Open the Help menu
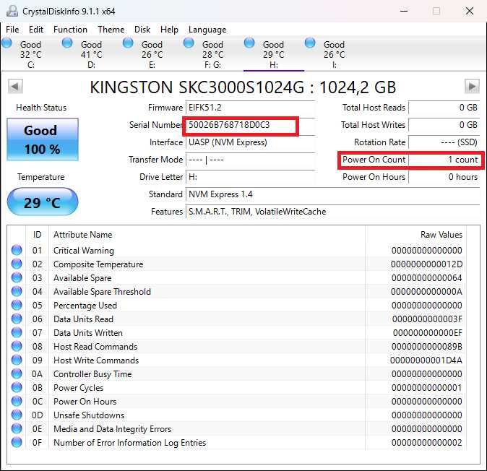Viewport: 487px width, 471px height. (x=169, y=30)
